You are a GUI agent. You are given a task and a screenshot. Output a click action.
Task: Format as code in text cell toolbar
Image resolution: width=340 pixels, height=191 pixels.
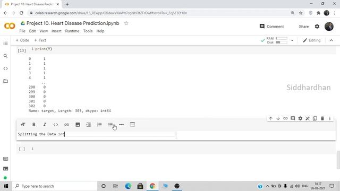[x=56, y=125]
